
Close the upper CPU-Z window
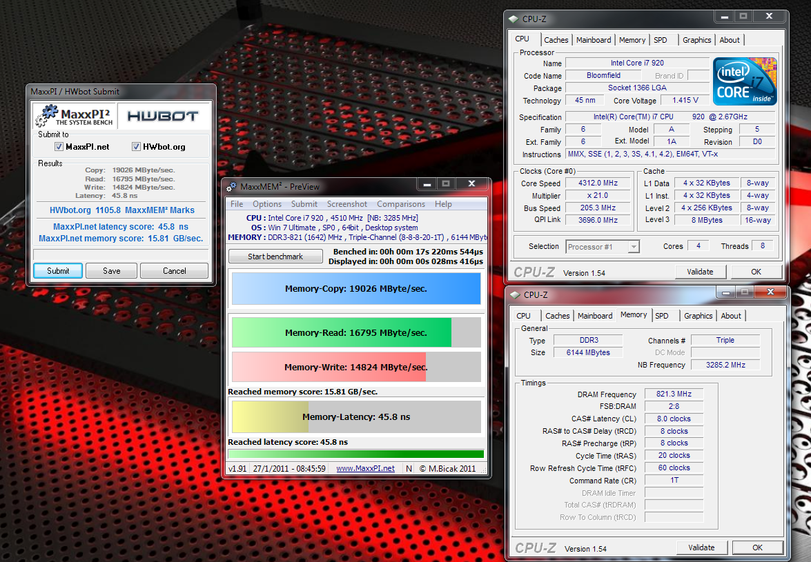click(769, 17)
